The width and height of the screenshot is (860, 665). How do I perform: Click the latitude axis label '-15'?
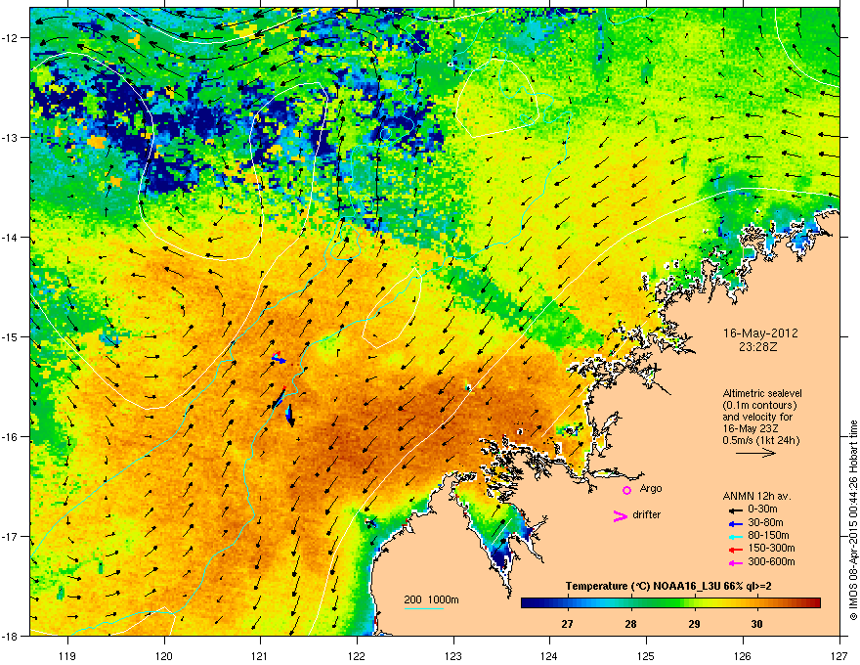click(11, 336)
